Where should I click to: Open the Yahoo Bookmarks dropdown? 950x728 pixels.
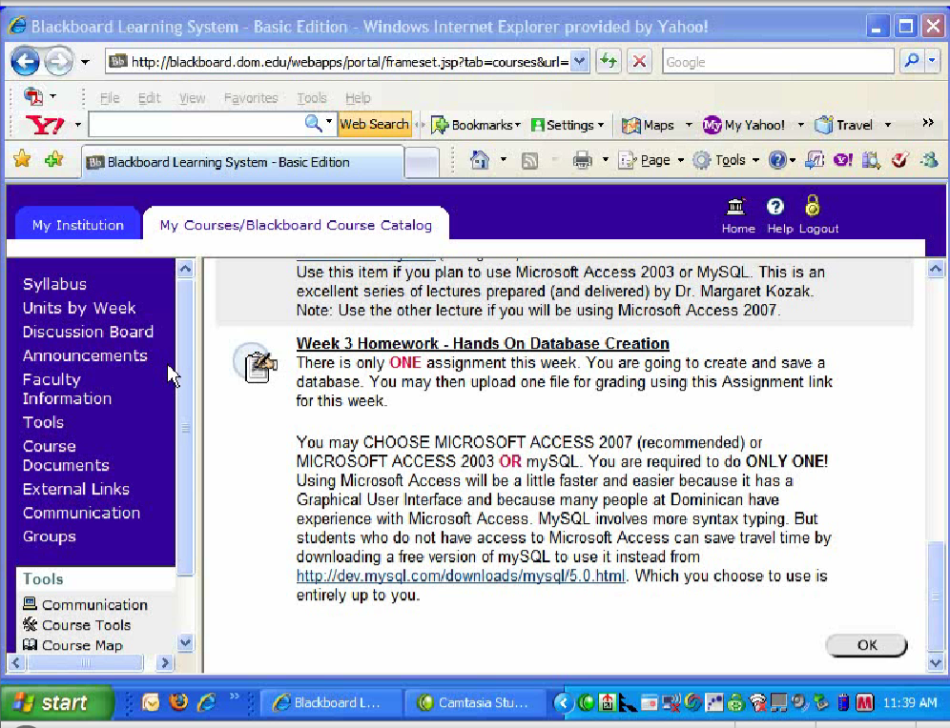point(476,125)
